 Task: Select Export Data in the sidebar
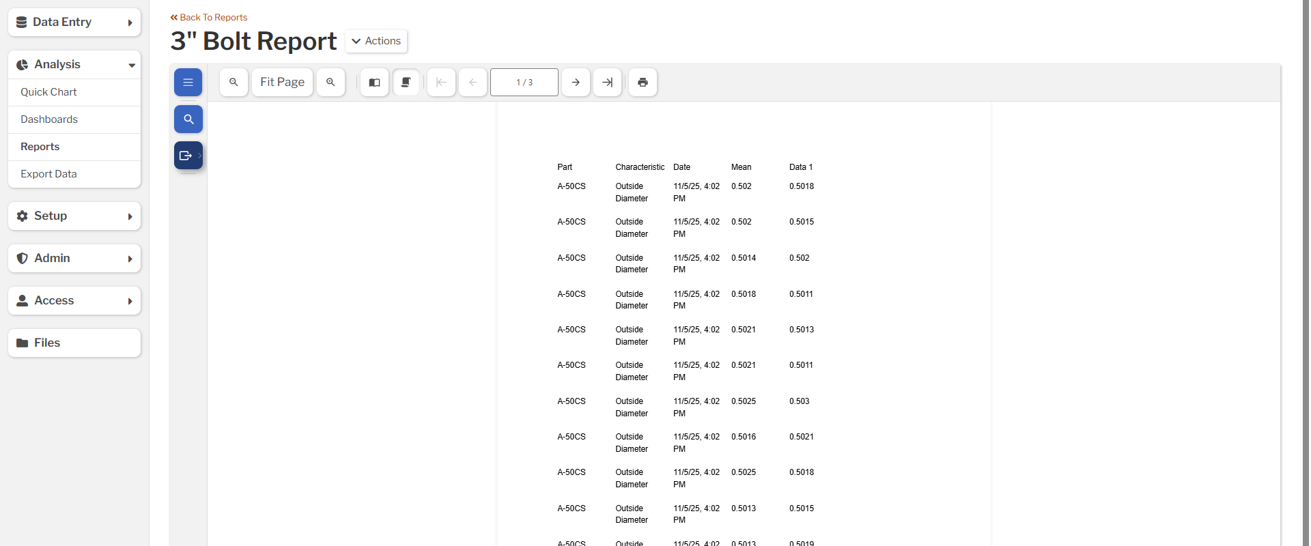click(48, 174)
